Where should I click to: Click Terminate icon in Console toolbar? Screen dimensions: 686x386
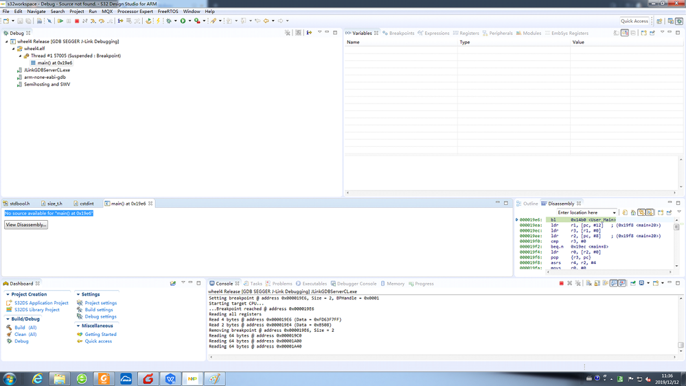coord(561,283)
